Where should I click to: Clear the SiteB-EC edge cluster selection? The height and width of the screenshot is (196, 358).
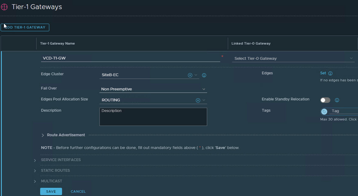pyautogui.click(x=190, y=75)
